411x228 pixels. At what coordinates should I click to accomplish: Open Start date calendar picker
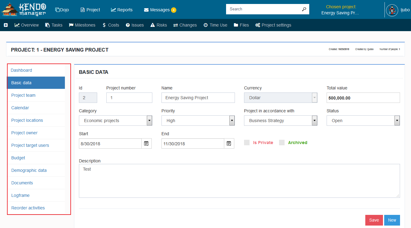point(146,143)
